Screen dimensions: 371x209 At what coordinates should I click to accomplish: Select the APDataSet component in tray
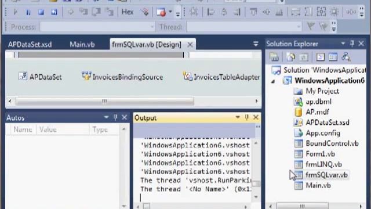tap(40, 77)
